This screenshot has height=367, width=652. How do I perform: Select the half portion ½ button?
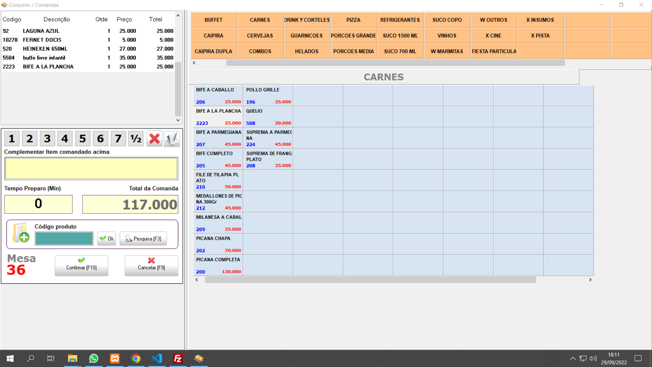click(136, 139)
